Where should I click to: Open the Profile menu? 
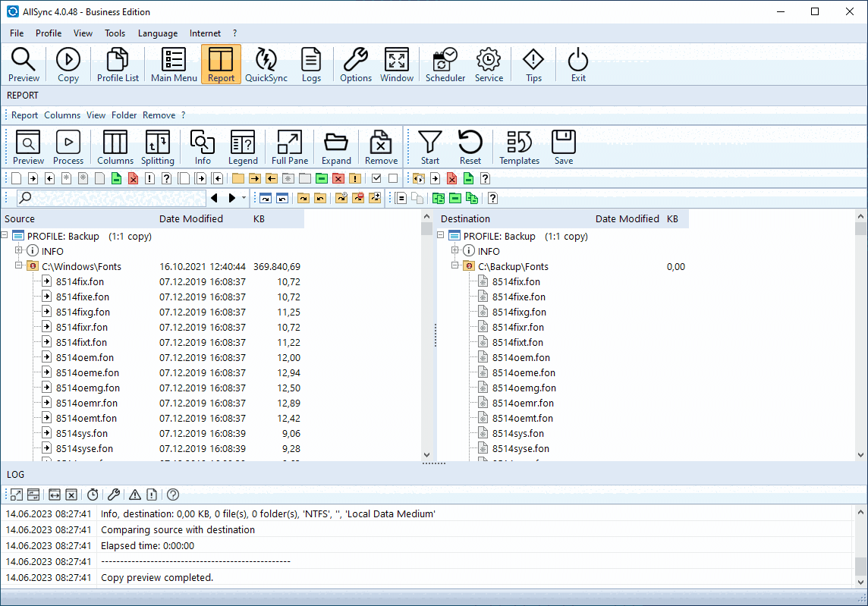click(48, 33)
